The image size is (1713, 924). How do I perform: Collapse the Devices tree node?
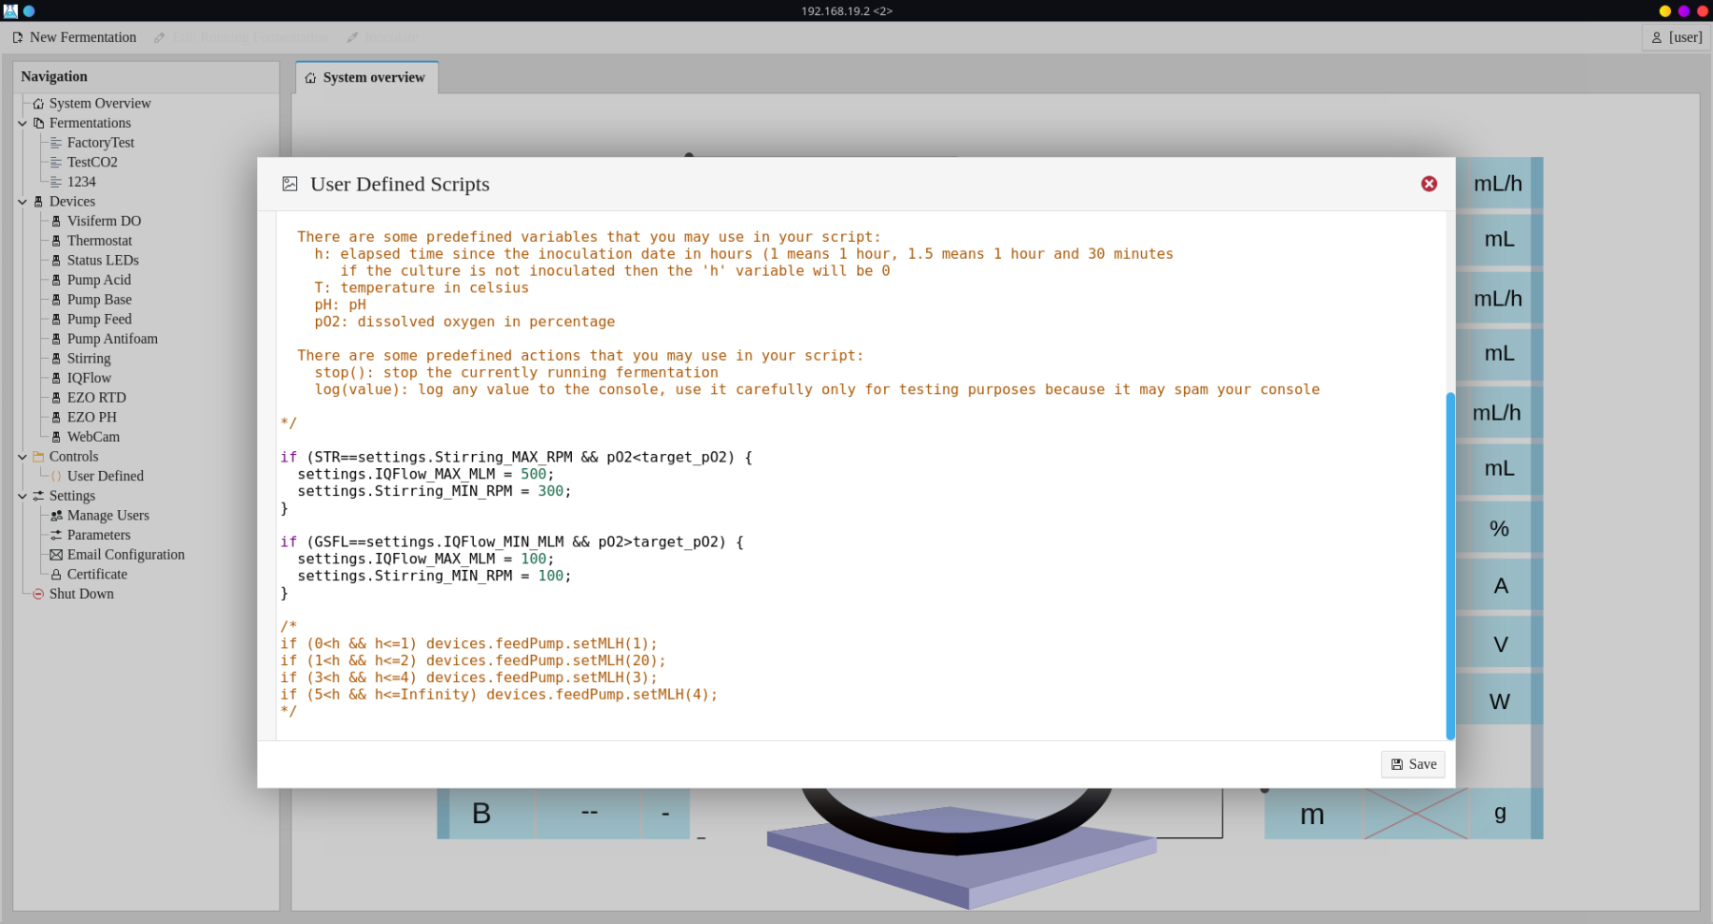click(22, 202)
